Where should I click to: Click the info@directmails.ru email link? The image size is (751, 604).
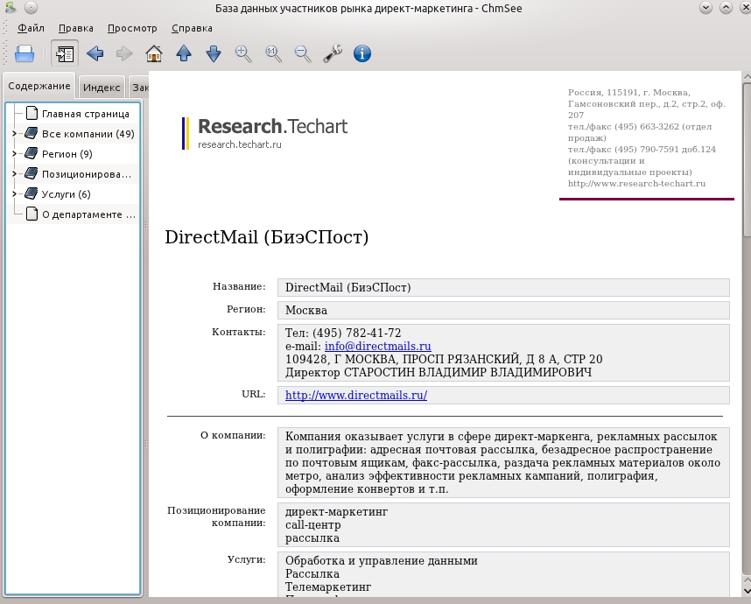[x=377, y=347]
